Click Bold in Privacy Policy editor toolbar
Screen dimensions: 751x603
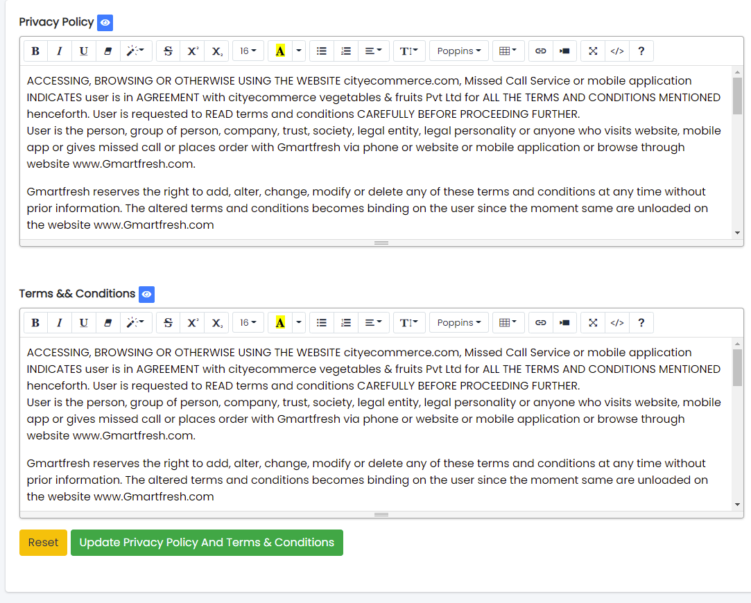click(x=35, y=51)
